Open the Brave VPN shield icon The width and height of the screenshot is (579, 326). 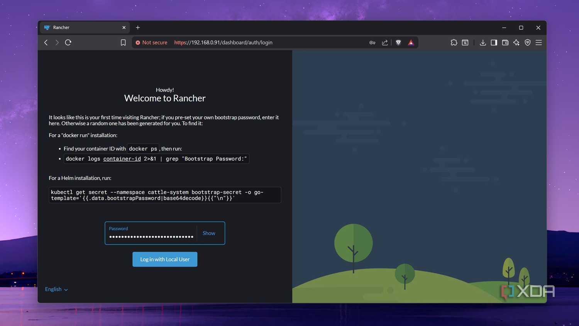click(x=527, y=42)
